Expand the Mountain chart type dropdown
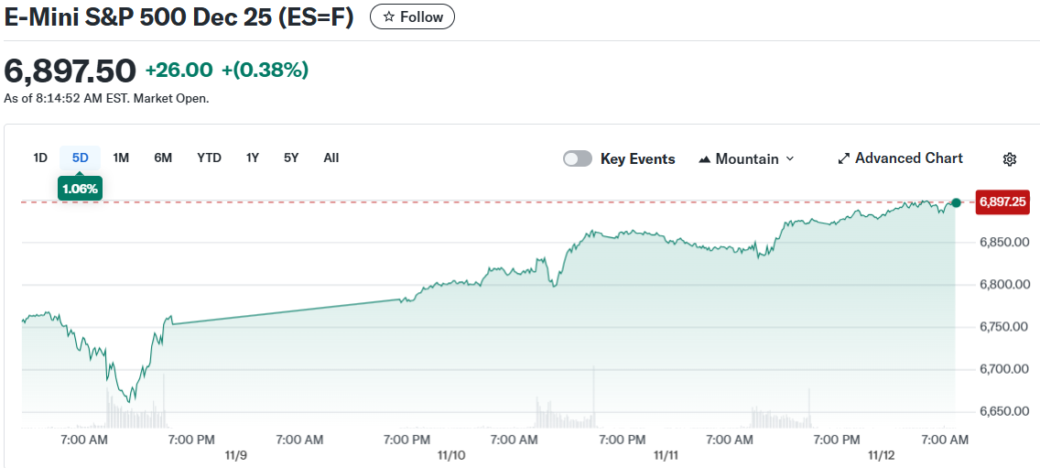The height and width of the screenshot is (468, 1040). point(789,158)
